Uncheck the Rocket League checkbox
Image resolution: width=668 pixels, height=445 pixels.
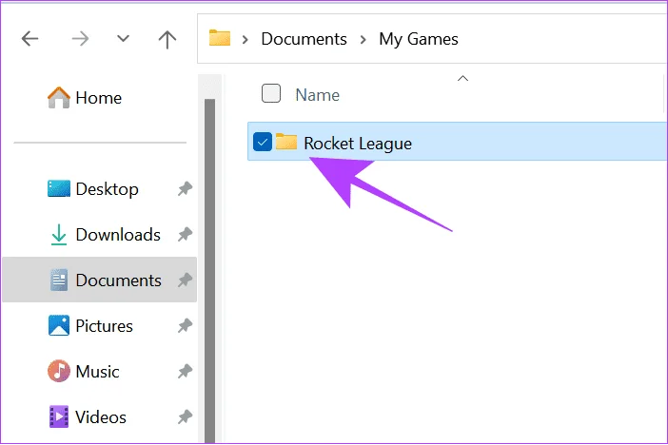pyautogui.click(x=263, y=142)
